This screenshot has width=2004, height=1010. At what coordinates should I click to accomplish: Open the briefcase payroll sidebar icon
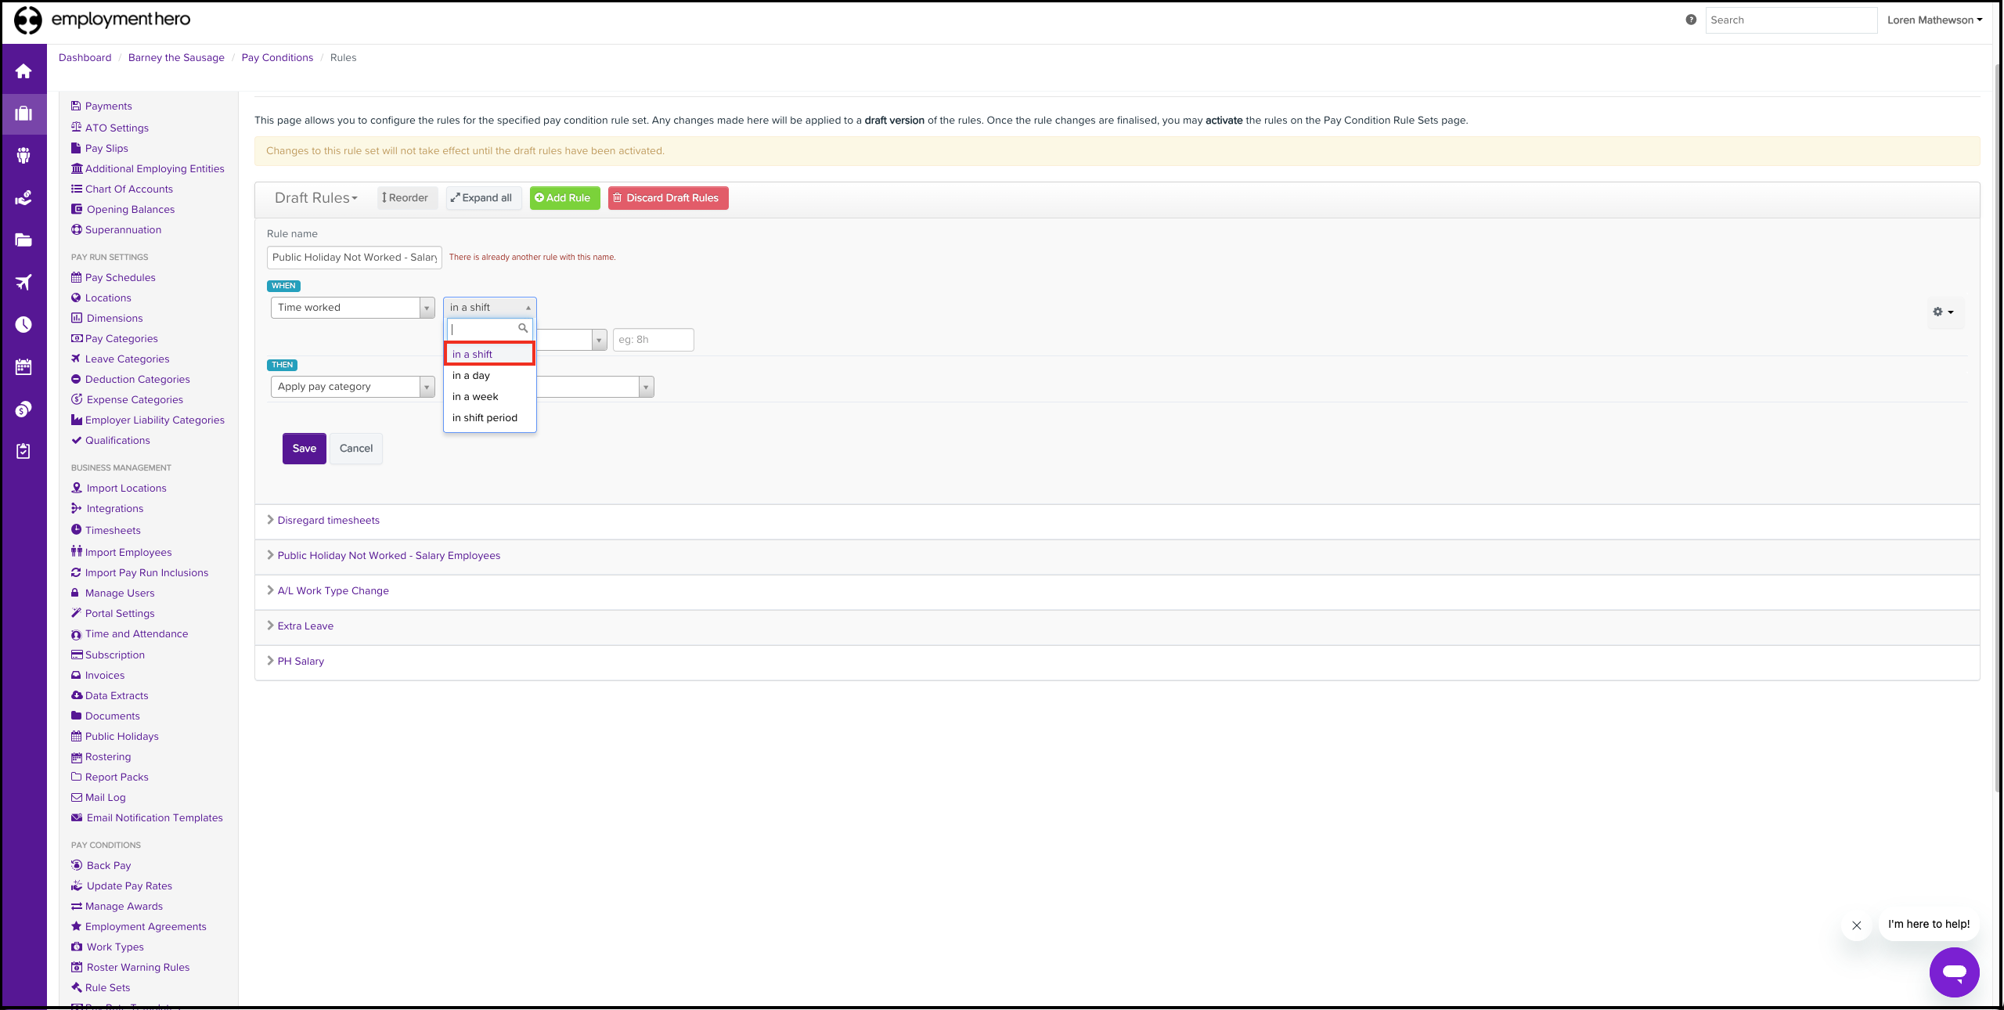coord(23,114)
